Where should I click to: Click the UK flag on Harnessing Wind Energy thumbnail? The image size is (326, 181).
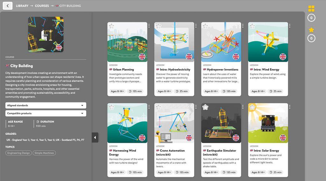[142, 137]
